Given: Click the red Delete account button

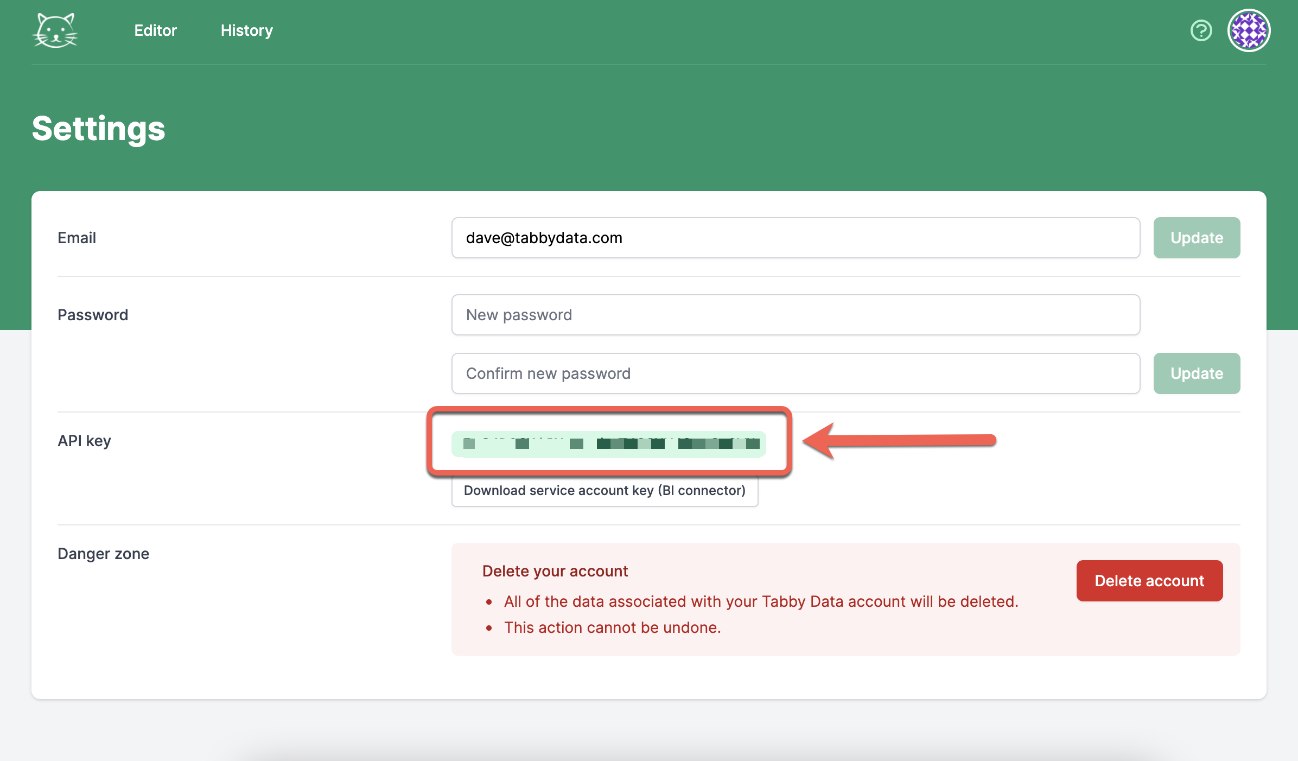Looking at the screenshot, I should [x=1149, y=581].
